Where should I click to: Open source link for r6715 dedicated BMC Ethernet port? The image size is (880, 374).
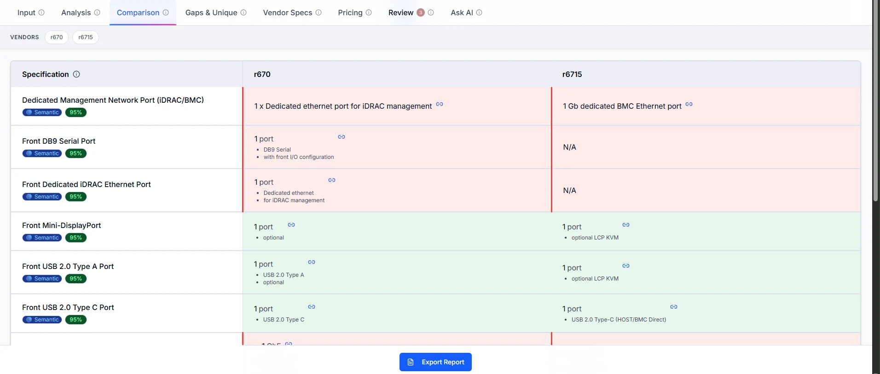pos(689,104)
